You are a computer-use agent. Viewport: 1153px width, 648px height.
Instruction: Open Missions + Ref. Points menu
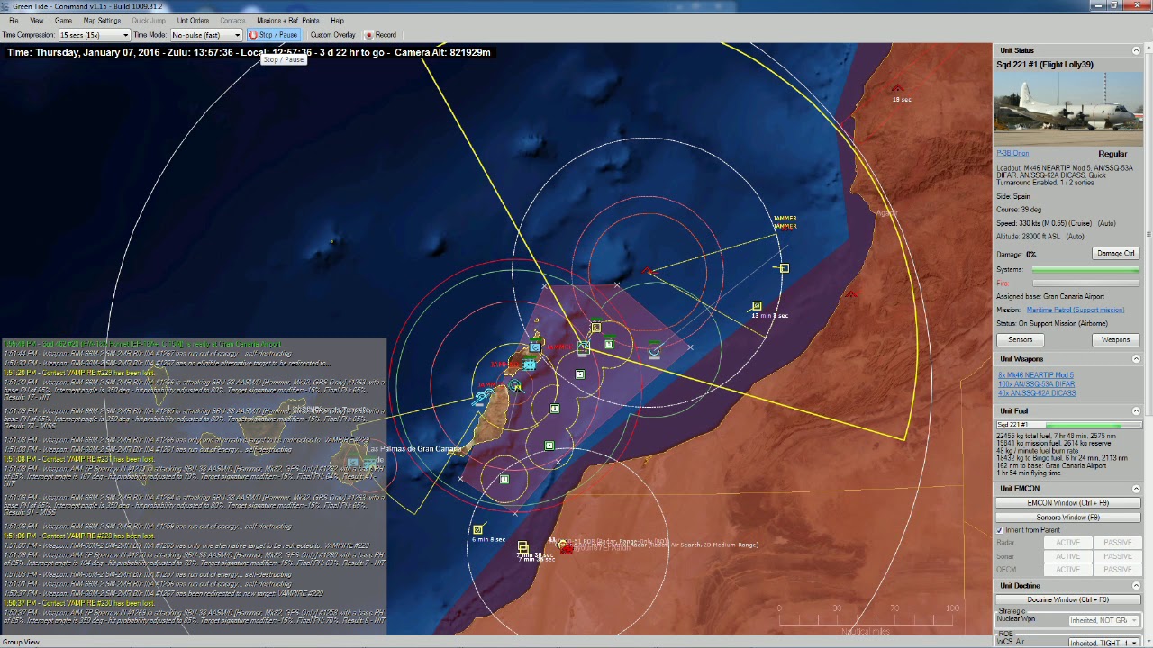pyautogui.click(x=288, y=21)
